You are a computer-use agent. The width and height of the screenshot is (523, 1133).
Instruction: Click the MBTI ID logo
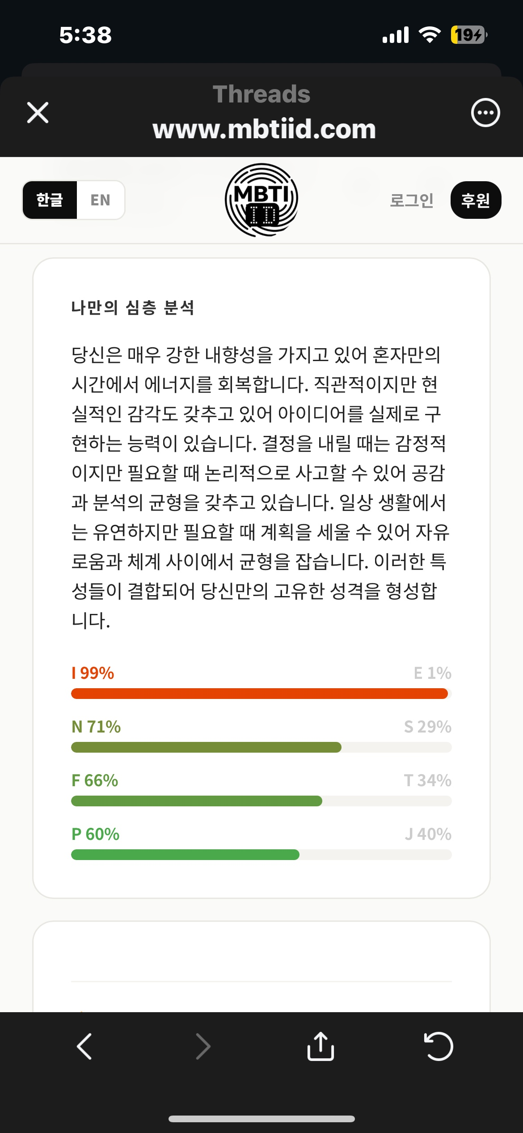coord(261,200)
